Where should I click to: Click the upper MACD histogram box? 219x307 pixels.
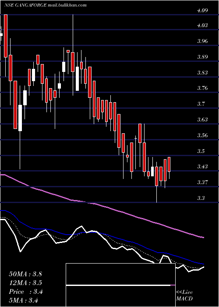point(120,274)
